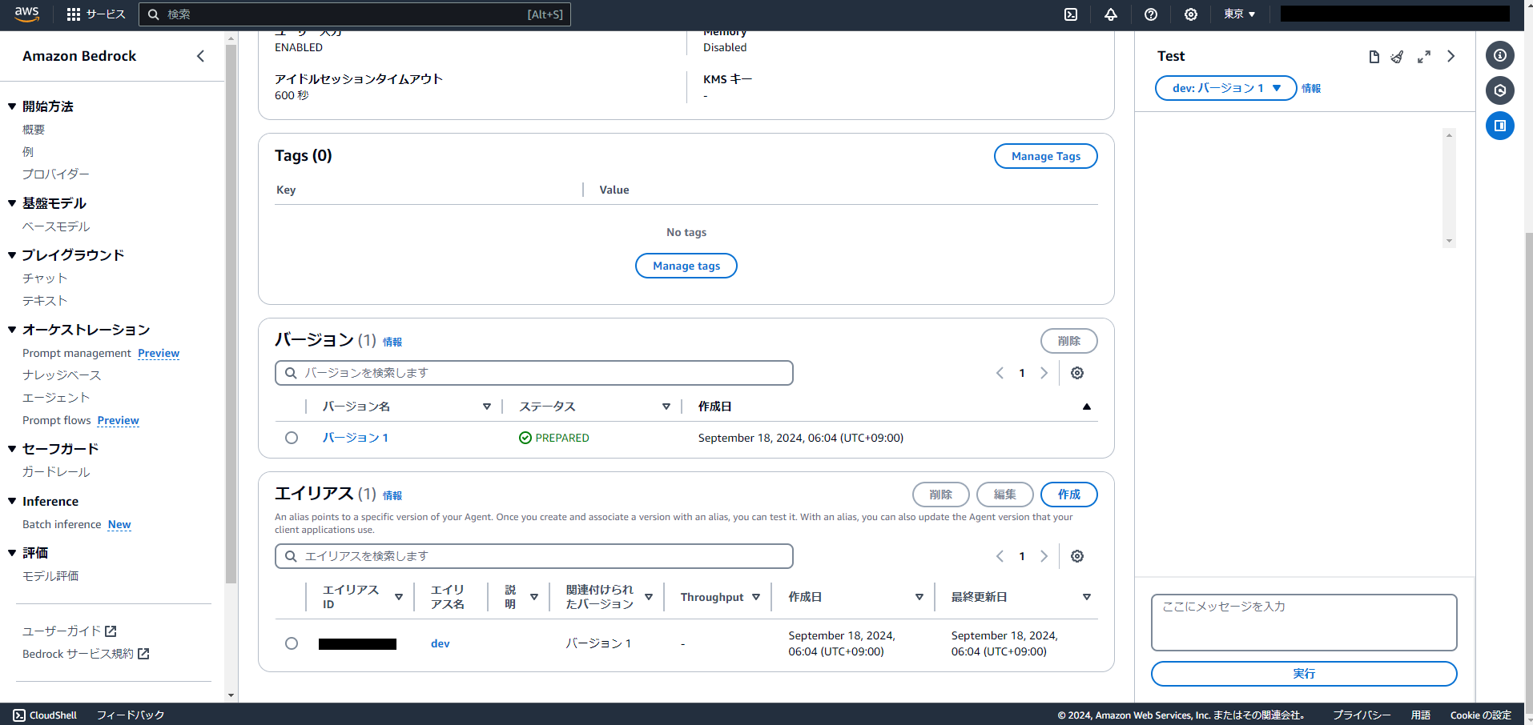The image size is (1533, 725).
Task: Collapse the セーフガード section
Action: [x=12, y=449]
